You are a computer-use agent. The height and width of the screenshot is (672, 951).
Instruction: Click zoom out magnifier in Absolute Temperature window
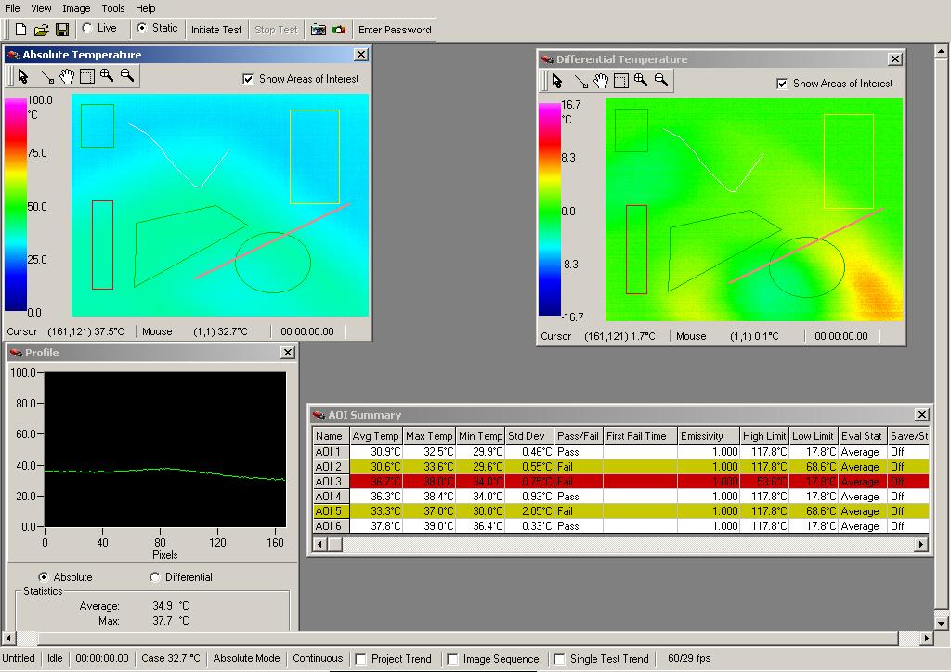click(126, 76)
